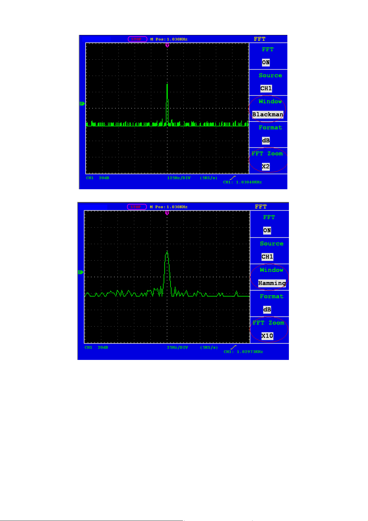The height and width of the screenshot is (521, 368).
Task: Click CH1 20dB readout below the Hamming plot
Action: pos(96,348)
